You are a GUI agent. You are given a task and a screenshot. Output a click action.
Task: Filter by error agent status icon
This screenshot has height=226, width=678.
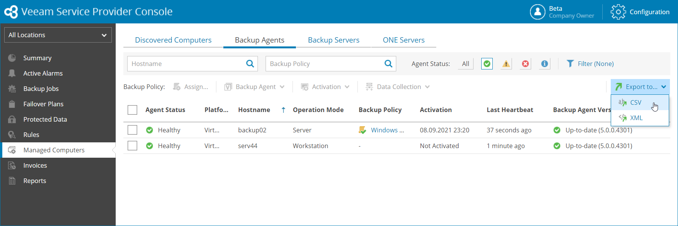pos(525,64)
